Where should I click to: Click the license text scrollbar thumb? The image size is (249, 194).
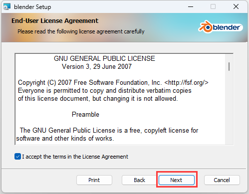[229, 66]
